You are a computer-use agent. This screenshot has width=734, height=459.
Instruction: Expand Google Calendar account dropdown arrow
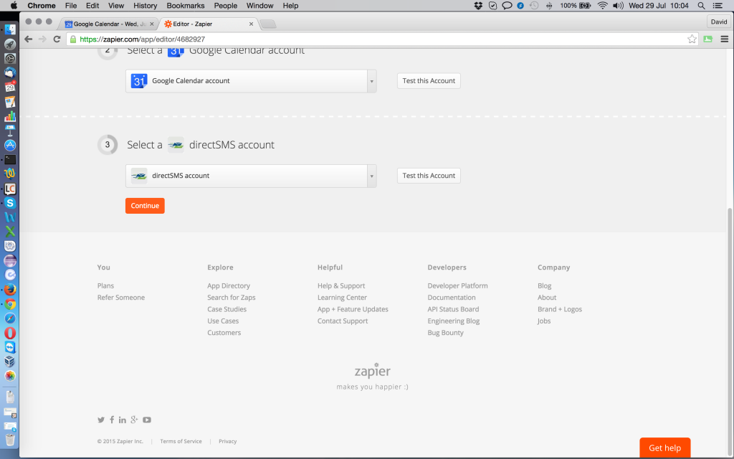click(372, 81)
